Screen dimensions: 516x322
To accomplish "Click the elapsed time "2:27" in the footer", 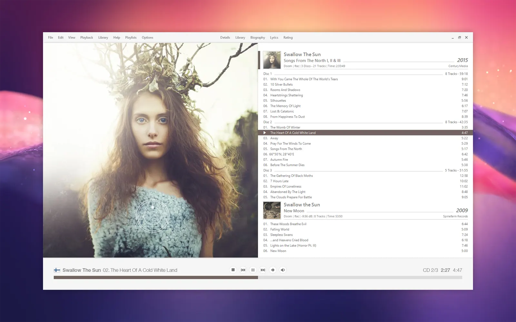I will pos(445,270).
